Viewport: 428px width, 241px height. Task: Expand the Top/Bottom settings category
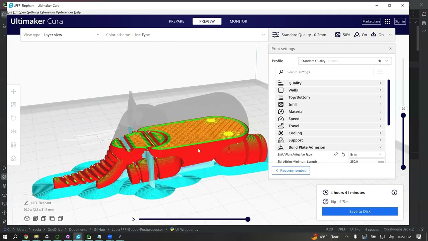pos(330,97)
